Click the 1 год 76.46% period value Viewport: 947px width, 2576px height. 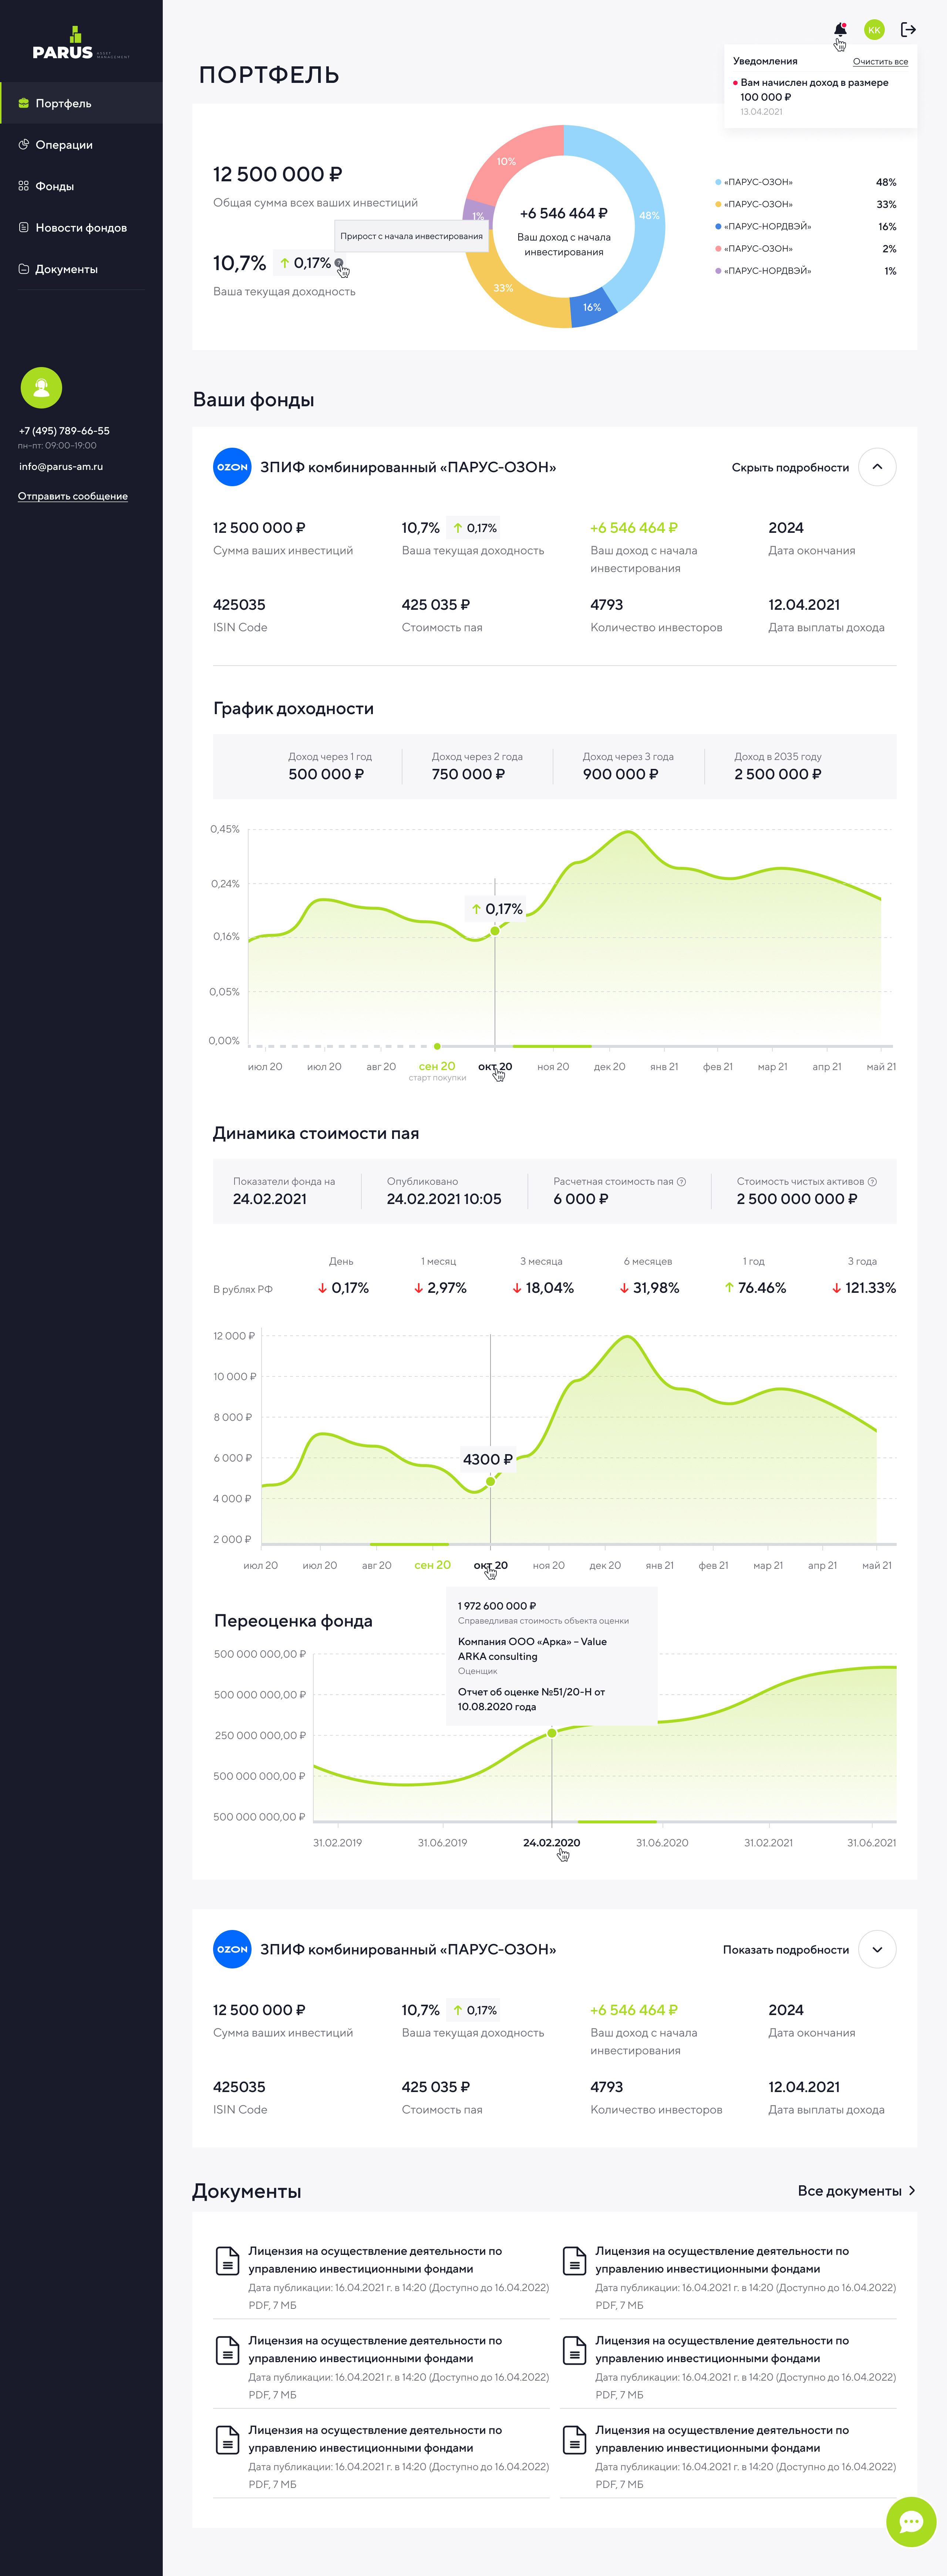coord(755,1288)
